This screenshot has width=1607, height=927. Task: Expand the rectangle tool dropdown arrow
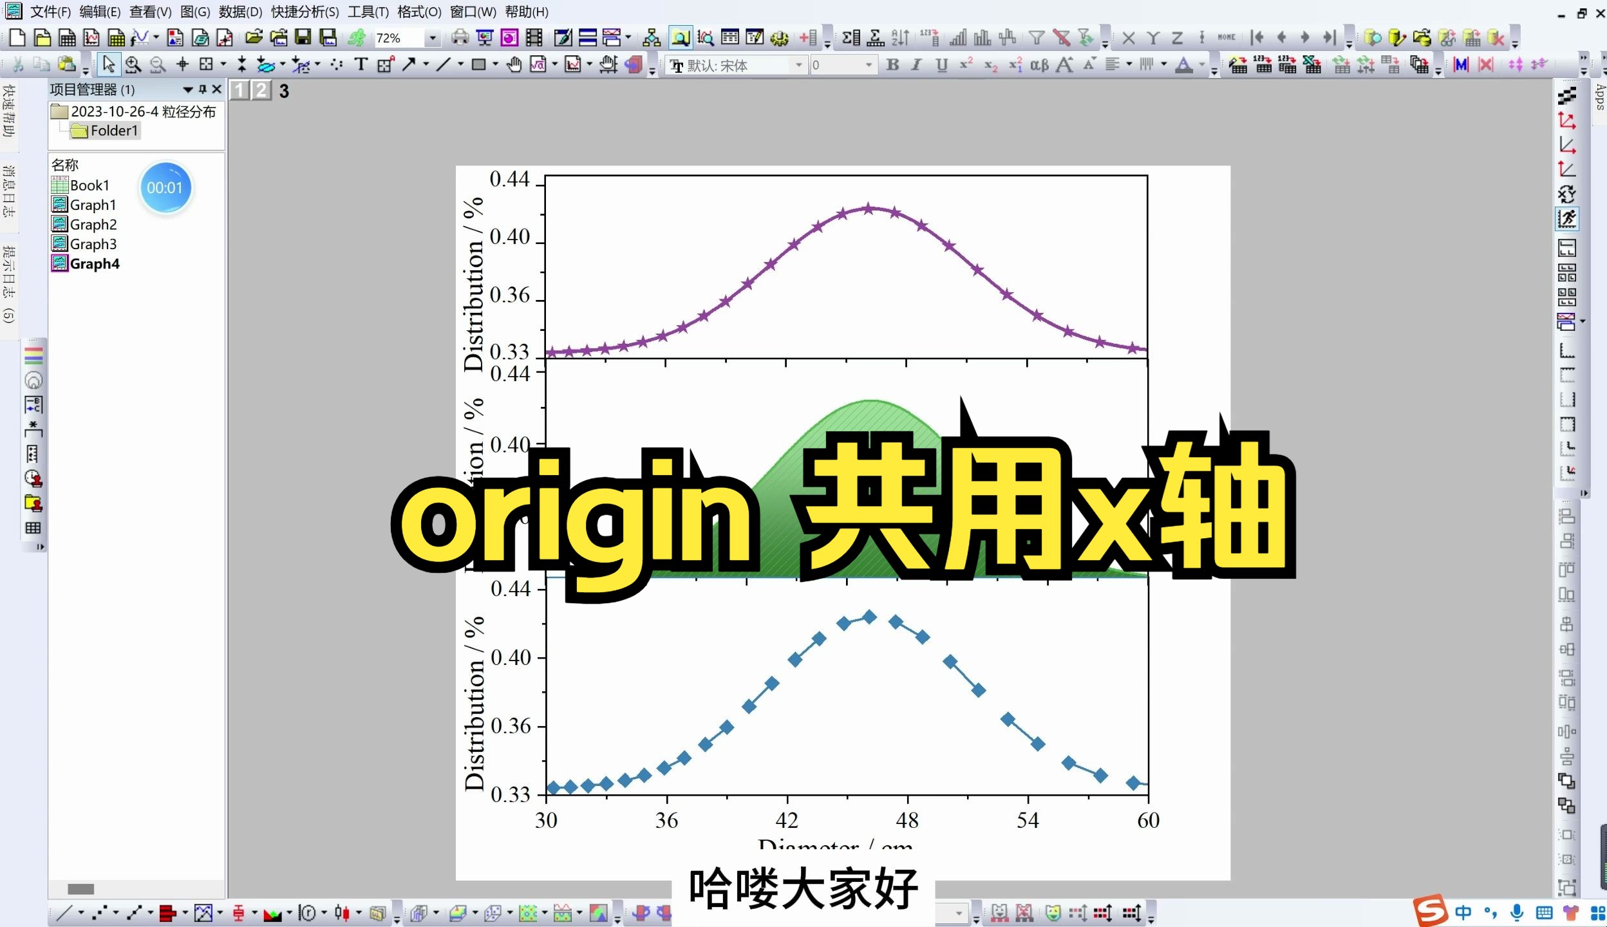(x=495, y=64)
